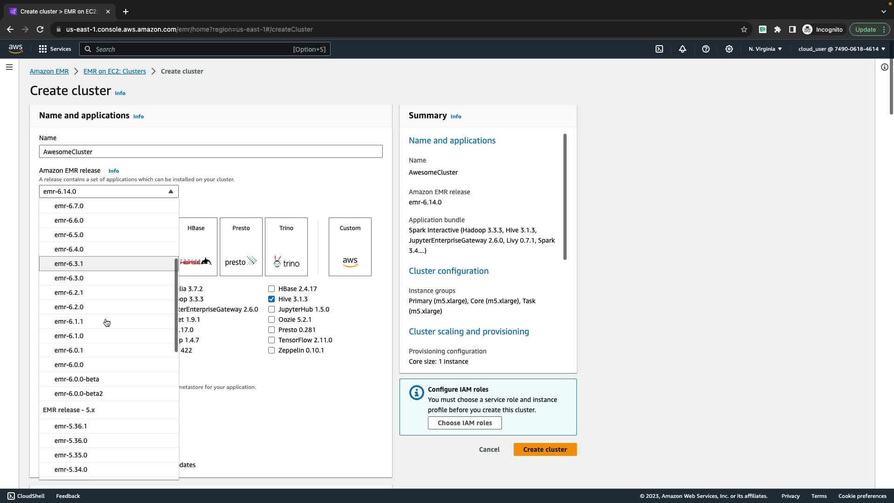Select the Presto application bundle tile

tap(241, 247)
